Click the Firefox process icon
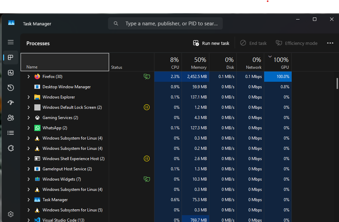 click(x=37, y=77)
